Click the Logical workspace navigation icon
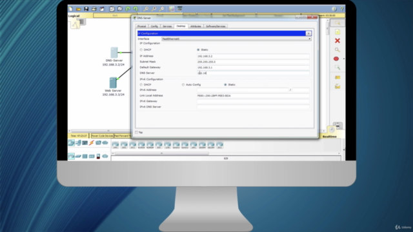Viewport: 413px width, 232px height. [75, 24]
